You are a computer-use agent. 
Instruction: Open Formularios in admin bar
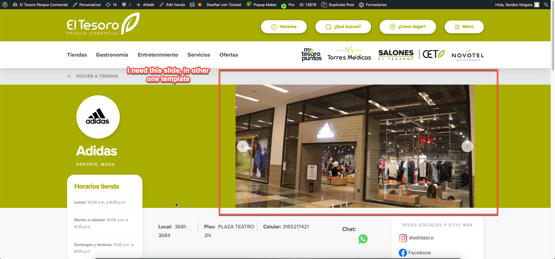pos(373,5)
